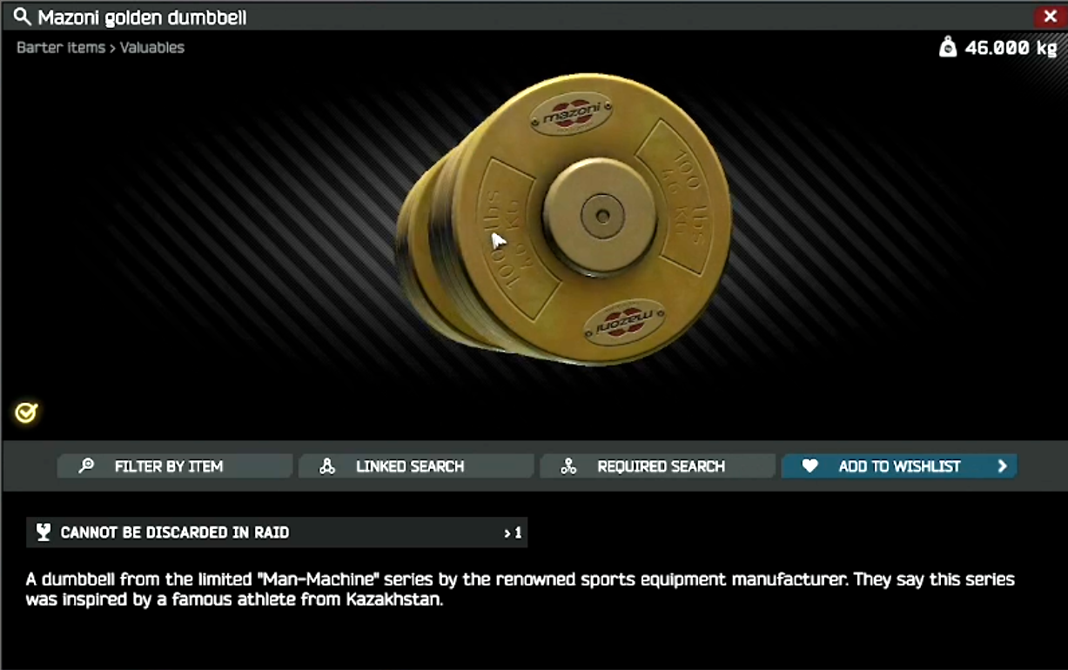The image size is (1068, 670).
Task: Click the trophy icon on Cannot Be Discarded row
Action: (x=44, y=533)
